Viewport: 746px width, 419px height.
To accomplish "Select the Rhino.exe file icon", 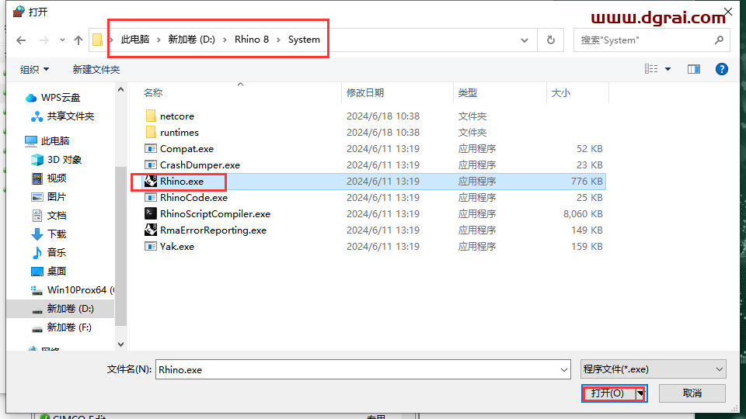I will tap(151, 182).
